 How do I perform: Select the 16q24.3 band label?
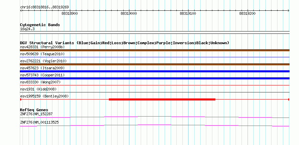pos(27,29)
